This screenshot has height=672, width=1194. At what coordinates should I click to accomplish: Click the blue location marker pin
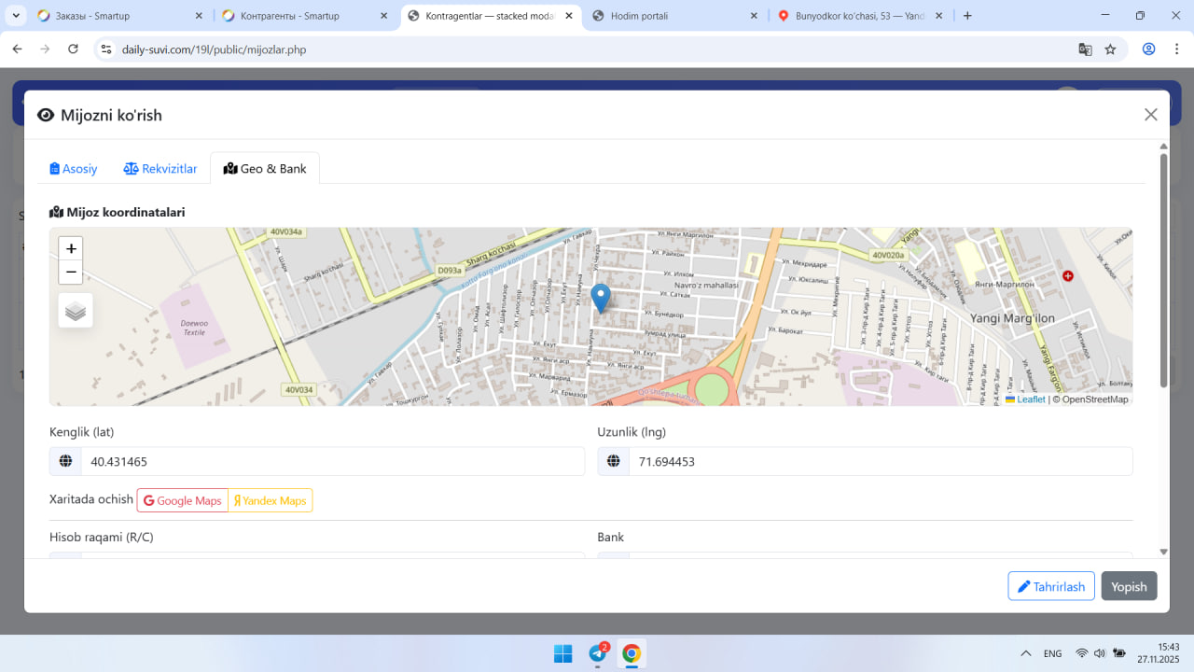pyautogui.click(x=602, y=297)
